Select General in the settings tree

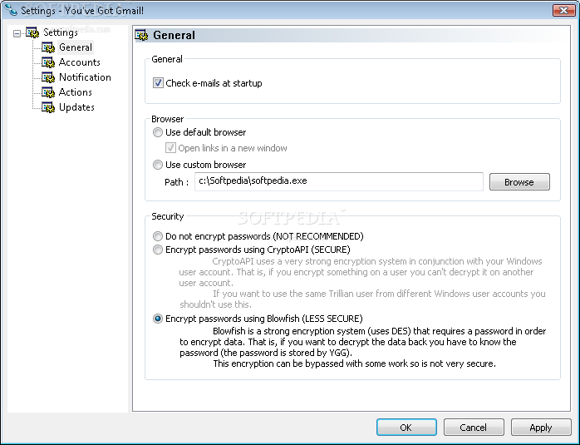pyautogui.click(x=76, y=47)
